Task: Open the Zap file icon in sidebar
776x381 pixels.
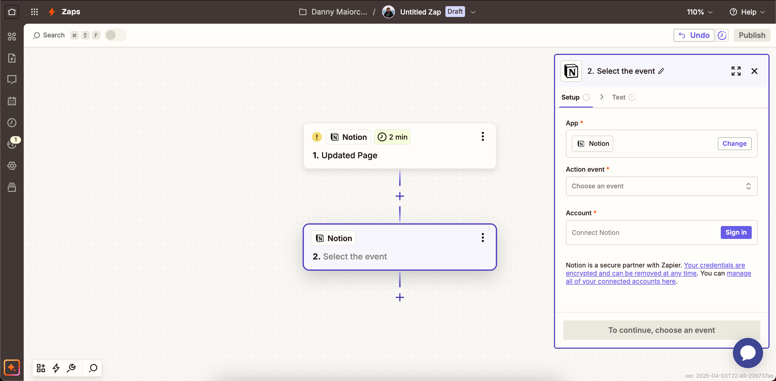Action: coord(12,58)
